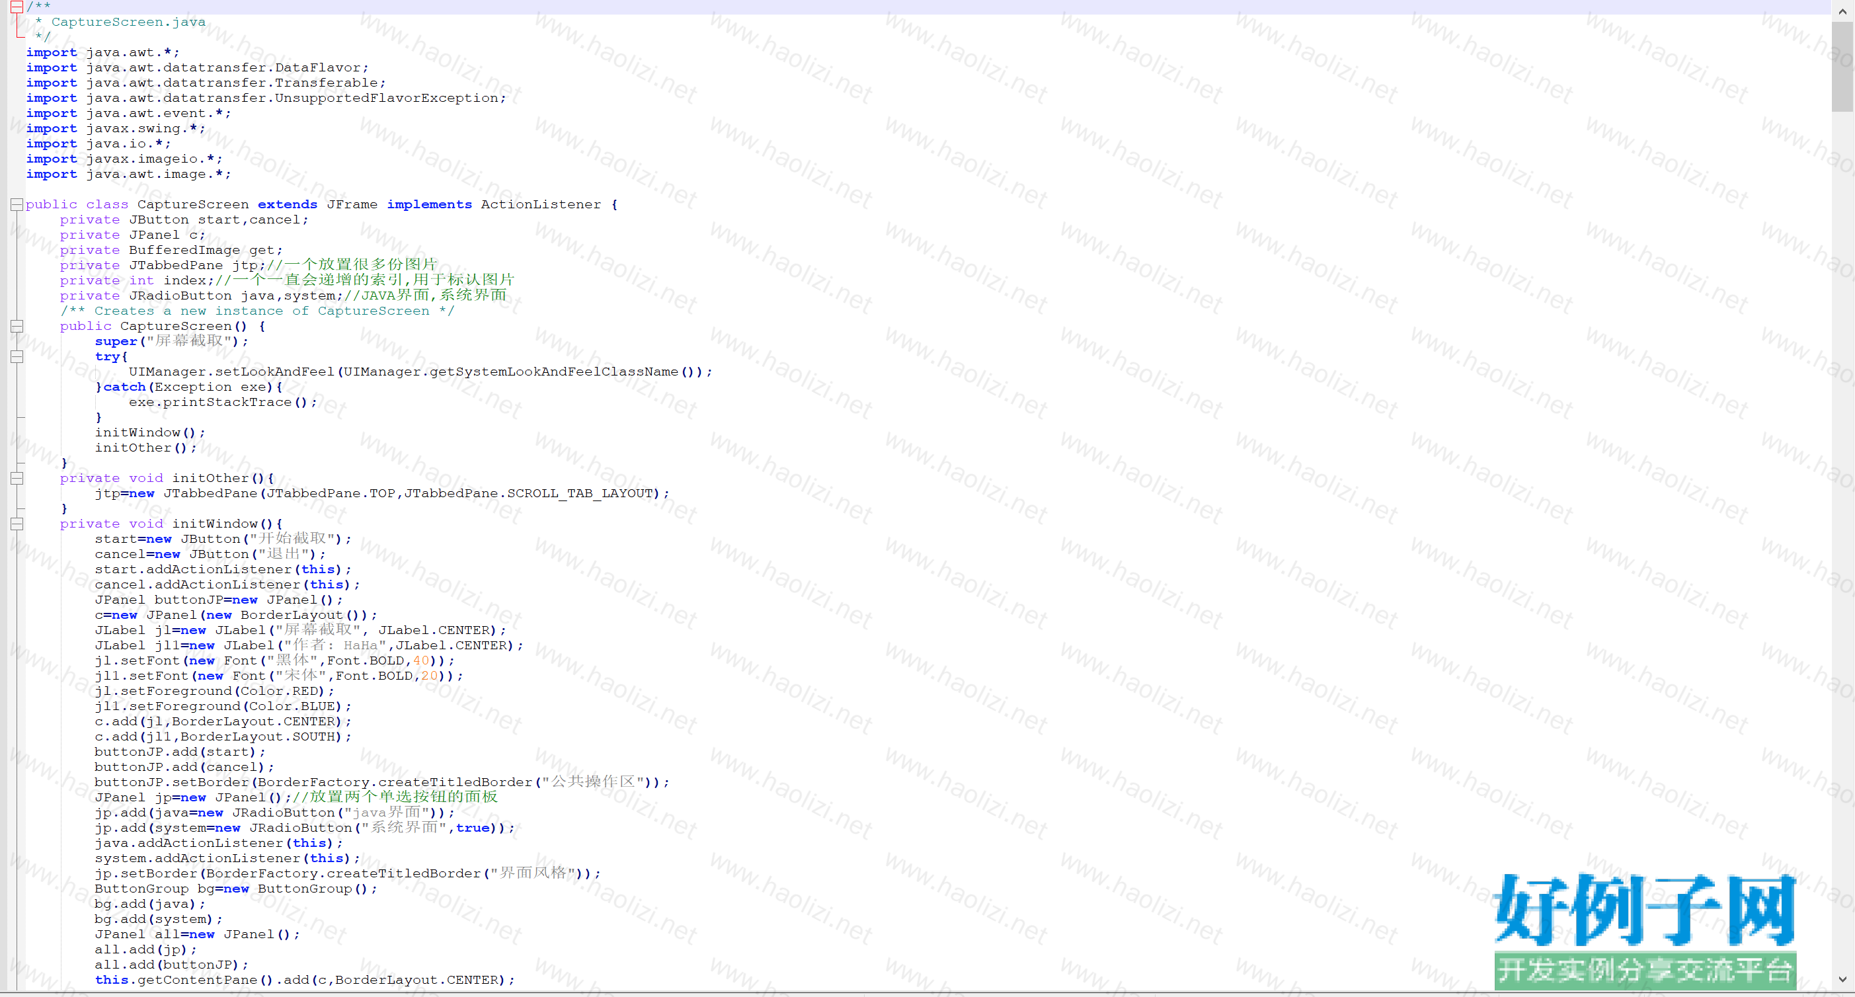The image size is (1855, 997).
Task: Collapse the CaptureScreen() constructor fold marker
Action: (x=16, y=327)
